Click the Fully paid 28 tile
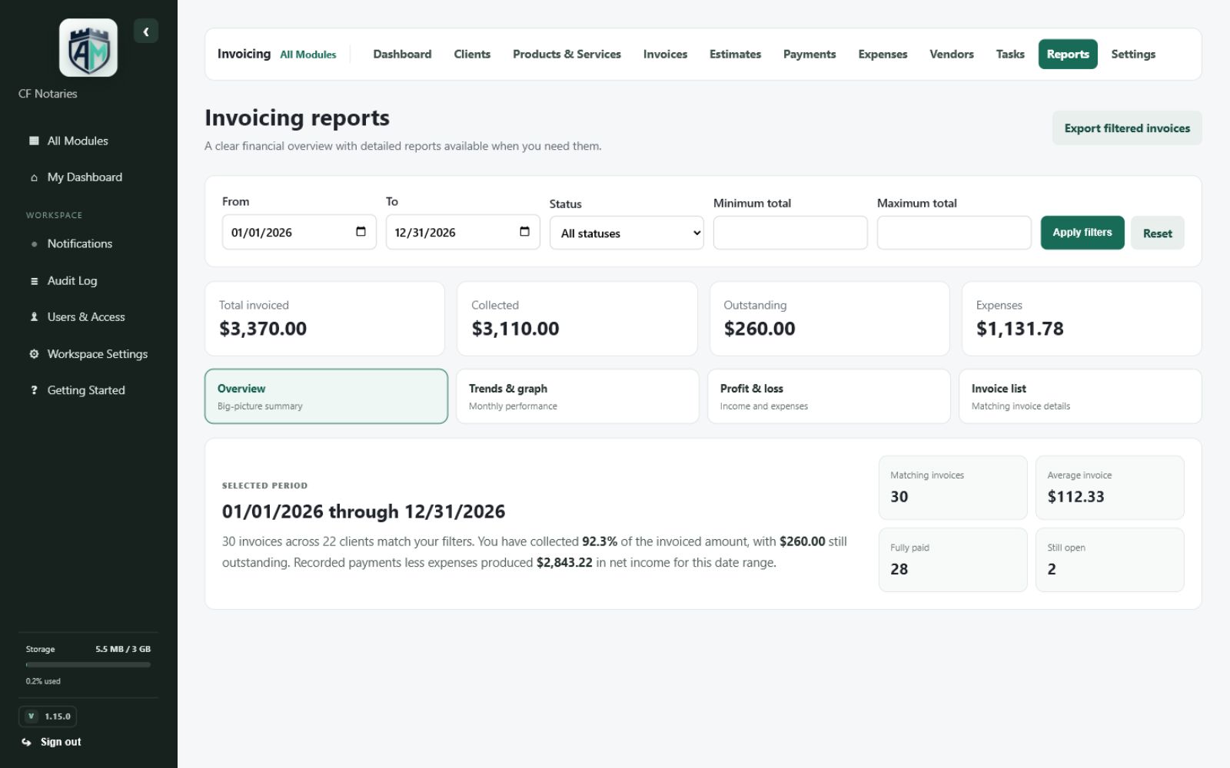The width and height of the screenshot is (1230, 768). pos(953,560)
